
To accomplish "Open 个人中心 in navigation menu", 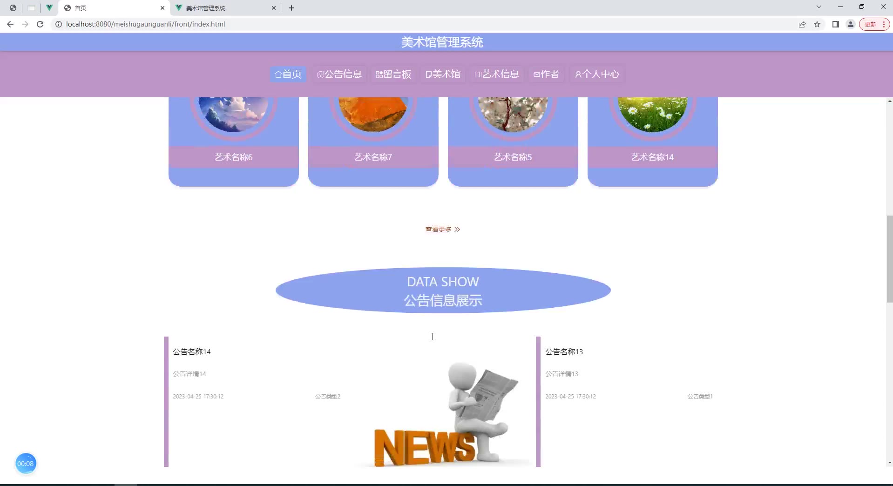I will click(x=597, y=74).
